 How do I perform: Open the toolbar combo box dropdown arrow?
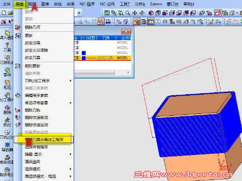click(x=79, y=13)
